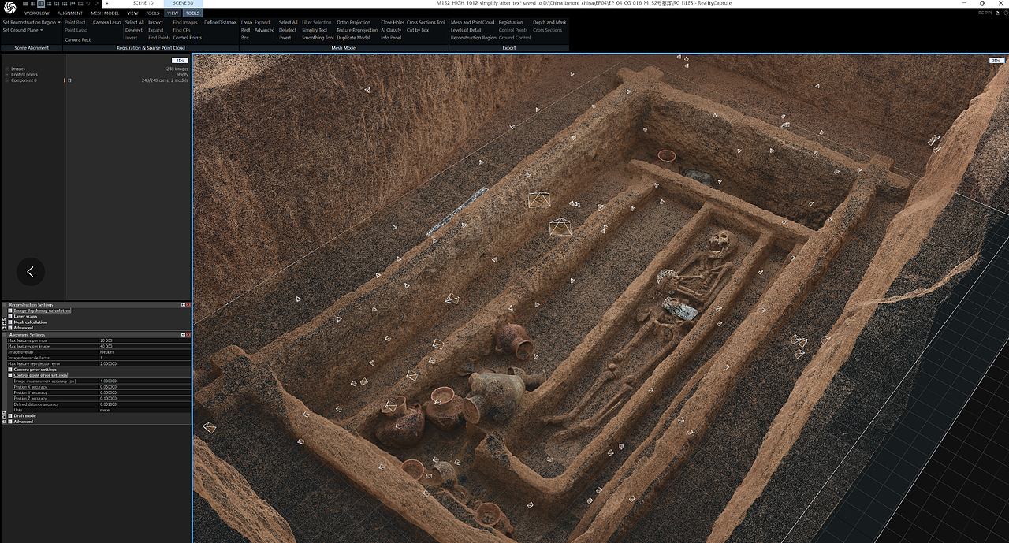This screenshot has width=1009, height=543.
Task: Undock the Alignment Settings panel
Action: pos(183,334)
